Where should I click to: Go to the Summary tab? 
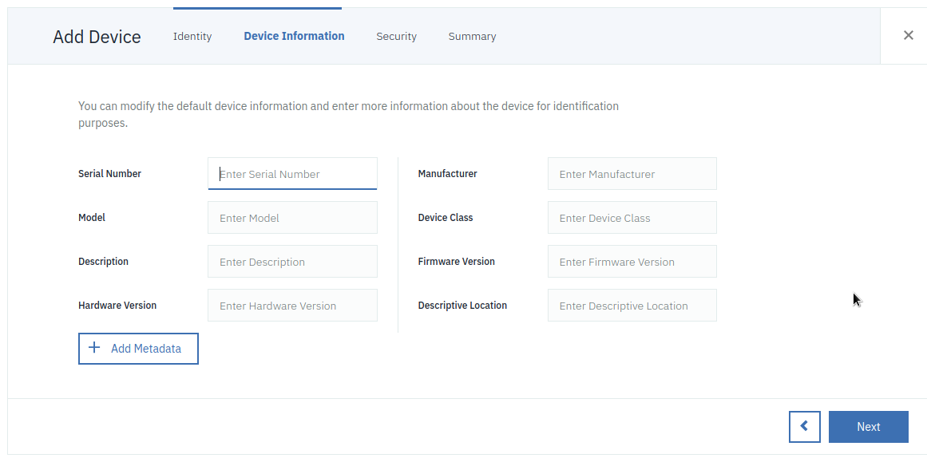click(x=472, y=36)
